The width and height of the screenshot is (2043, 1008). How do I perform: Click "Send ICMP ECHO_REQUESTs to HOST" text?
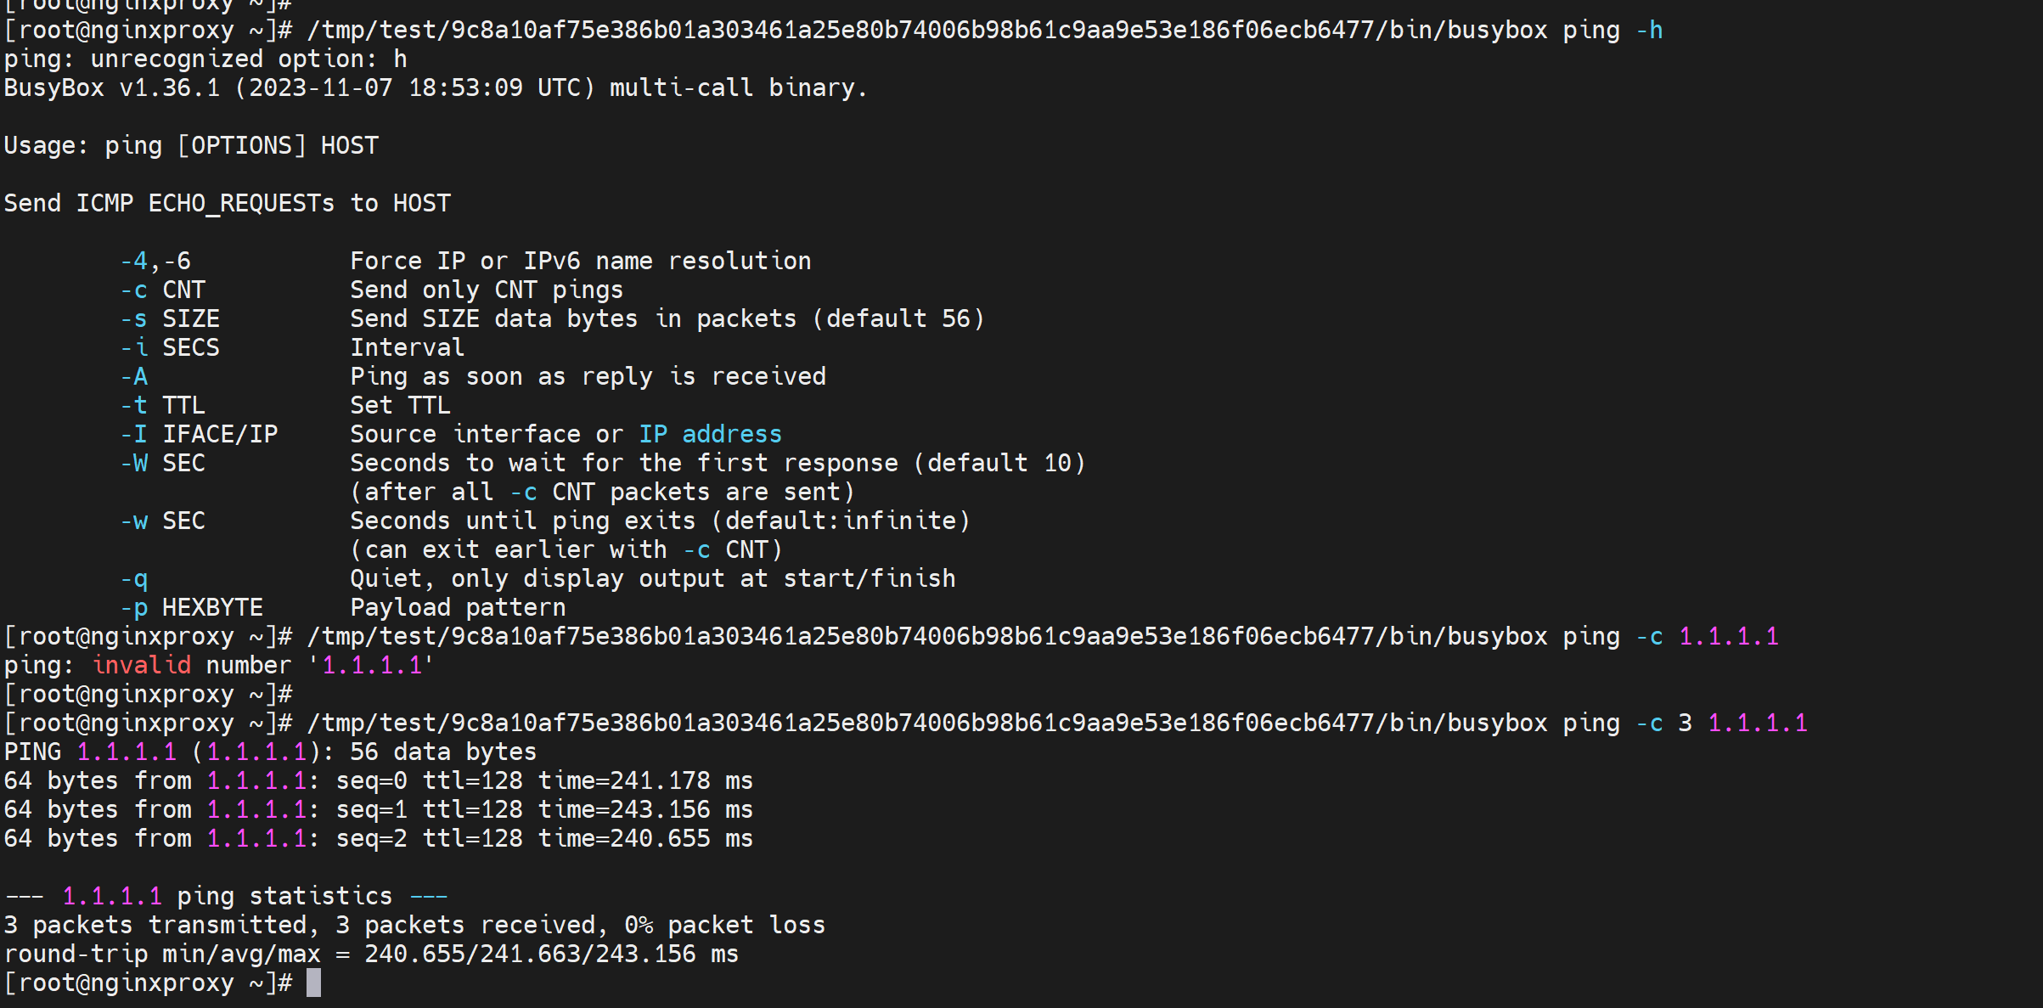[x=228, y=203]
